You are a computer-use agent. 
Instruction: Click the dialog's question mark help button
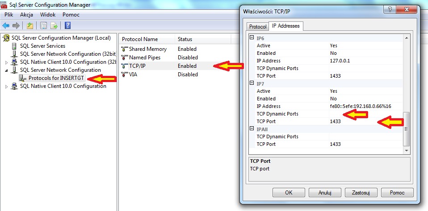click(x=390, y=10)
